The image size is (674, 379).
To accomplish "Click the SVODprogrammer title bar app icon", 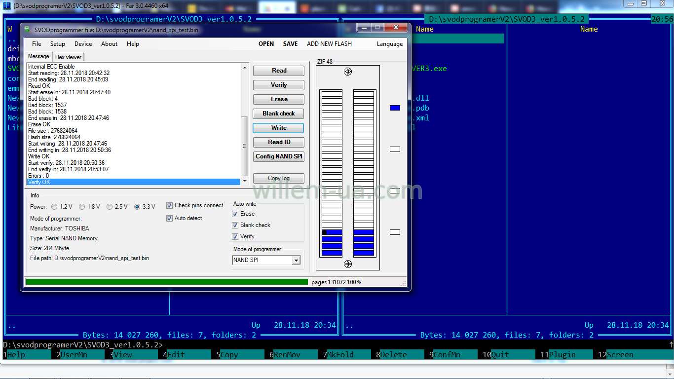I will point(27,30).
